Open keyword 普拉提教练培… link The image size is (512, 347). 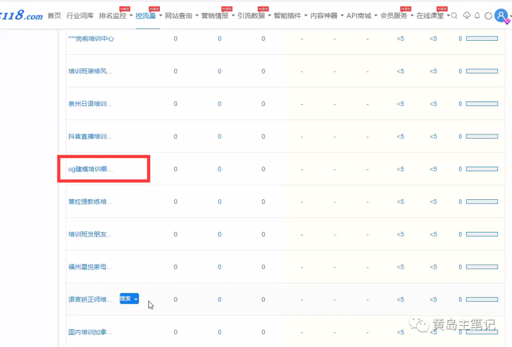(90, 202)
